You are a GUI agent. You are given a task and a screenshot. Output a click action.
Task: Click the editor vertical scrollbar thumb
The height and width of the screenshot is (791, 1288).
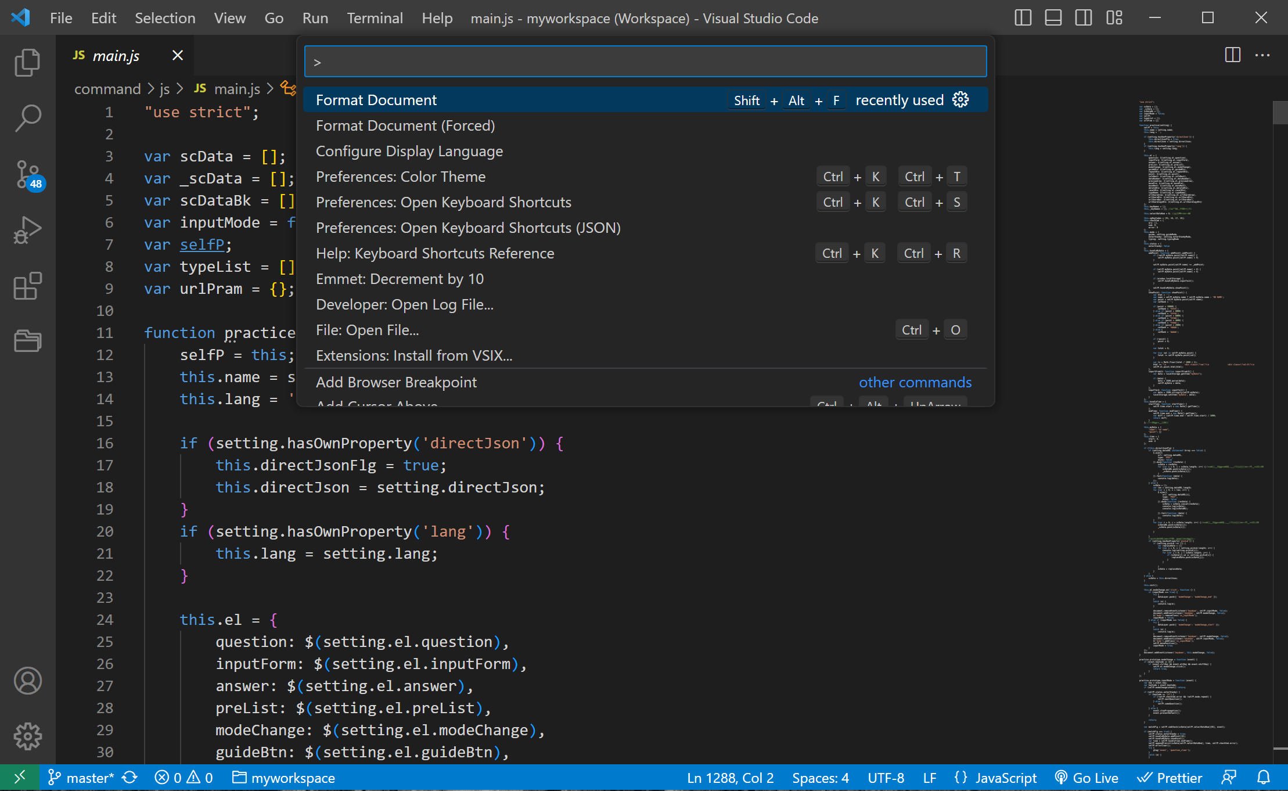click(1280, 113)
